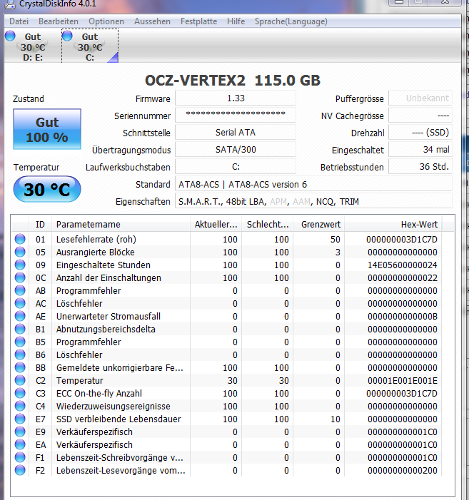This screenshot has width=469, height=500.
Task: Click status icon for Lebenszeit-Lesevorgänge row F2
Action: click(20, 470)
